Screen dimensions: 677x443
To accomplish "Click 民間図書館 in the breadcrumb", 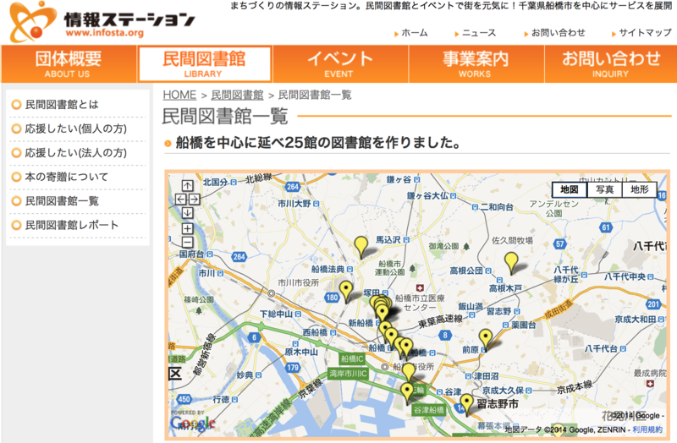I will pyautogui.click(x=237, y=95).
